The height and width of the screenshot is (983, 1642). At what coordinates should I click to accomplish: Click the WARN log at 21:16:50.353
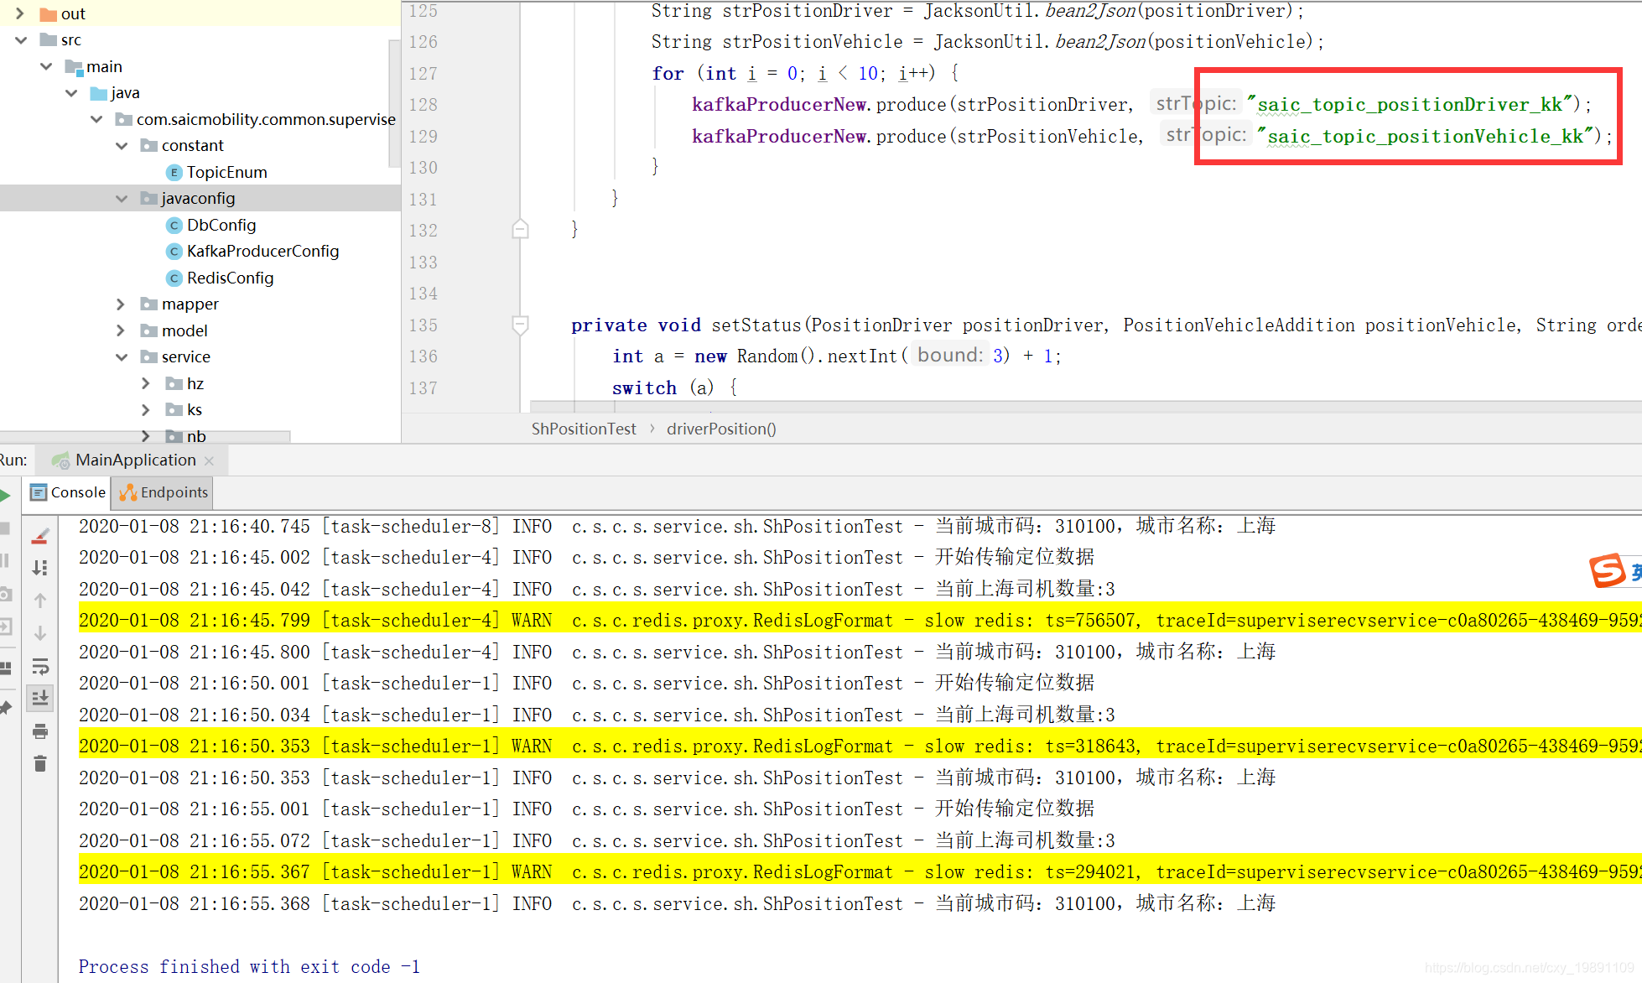point(860,746)
